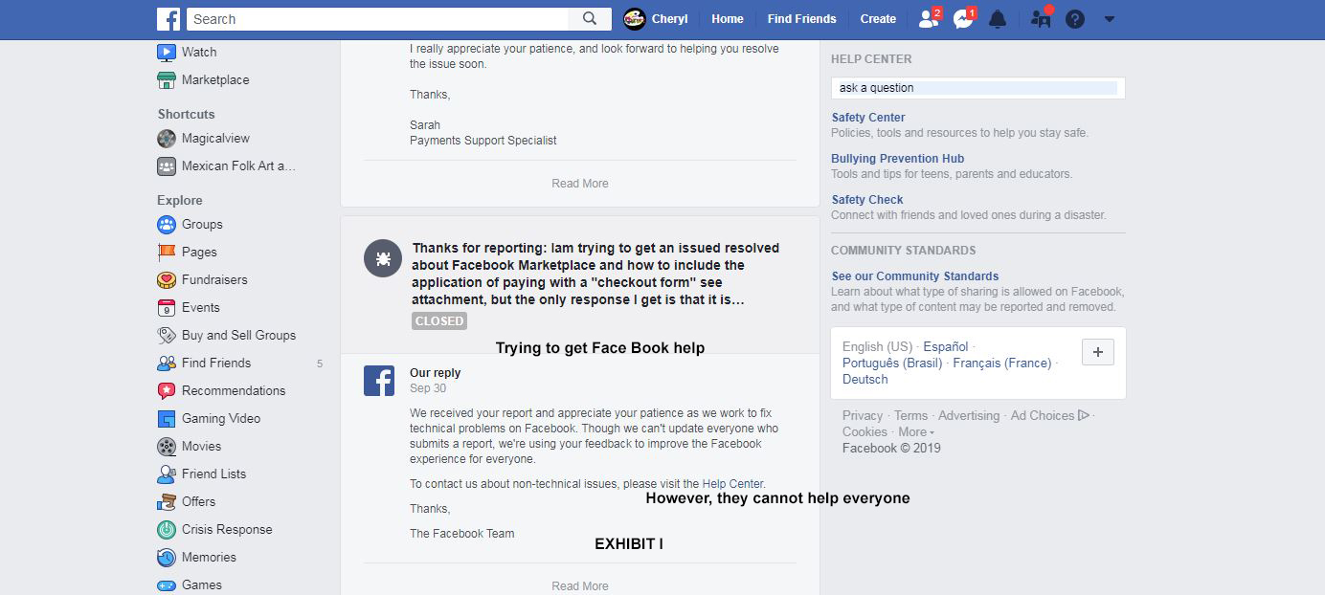This screenshot has height=595, width=1325.
Task: Click the Groups icon
Action: tap(167, 225)
